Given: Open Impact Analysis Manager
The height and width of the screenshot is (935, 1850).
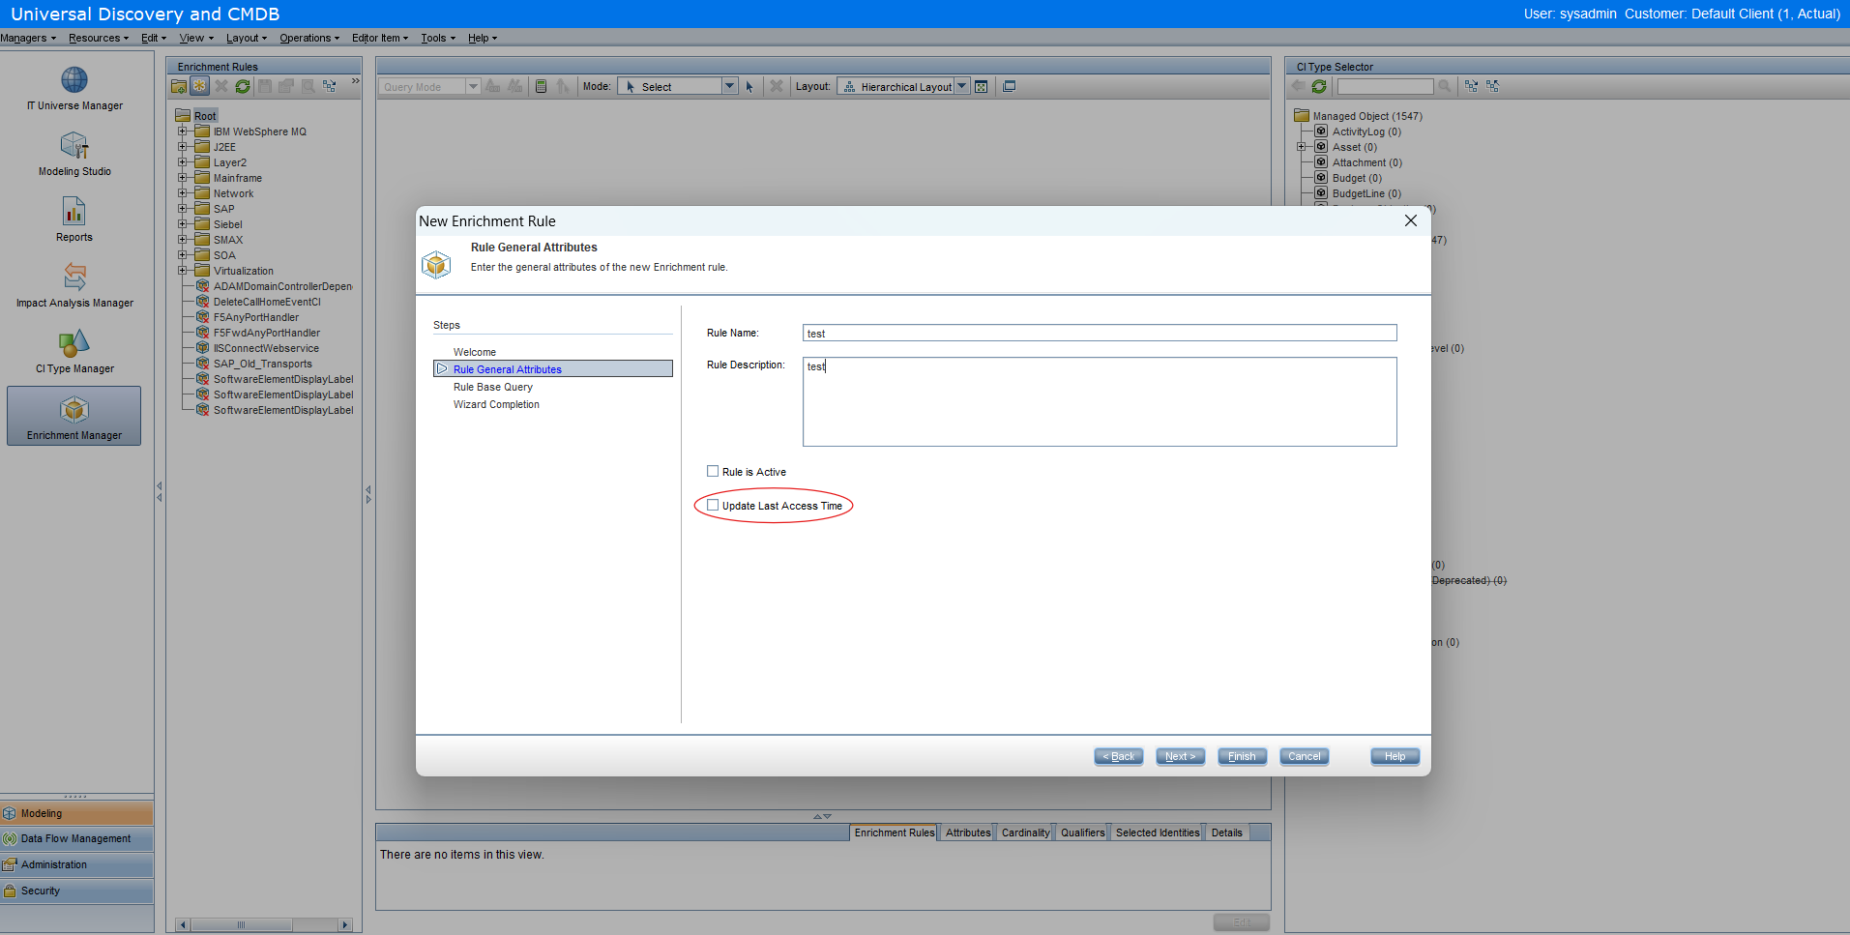Looking at the screenshot, I should click(x=73, y=285).
